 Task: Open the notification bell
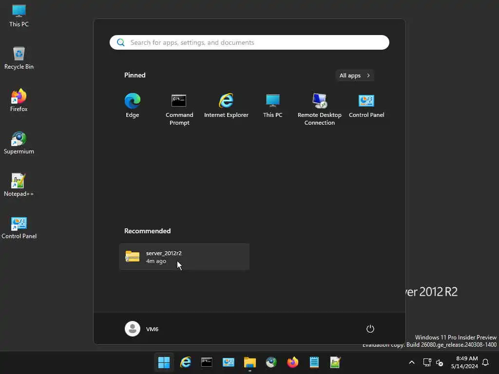pyautogui.click(x=485, y=362)
